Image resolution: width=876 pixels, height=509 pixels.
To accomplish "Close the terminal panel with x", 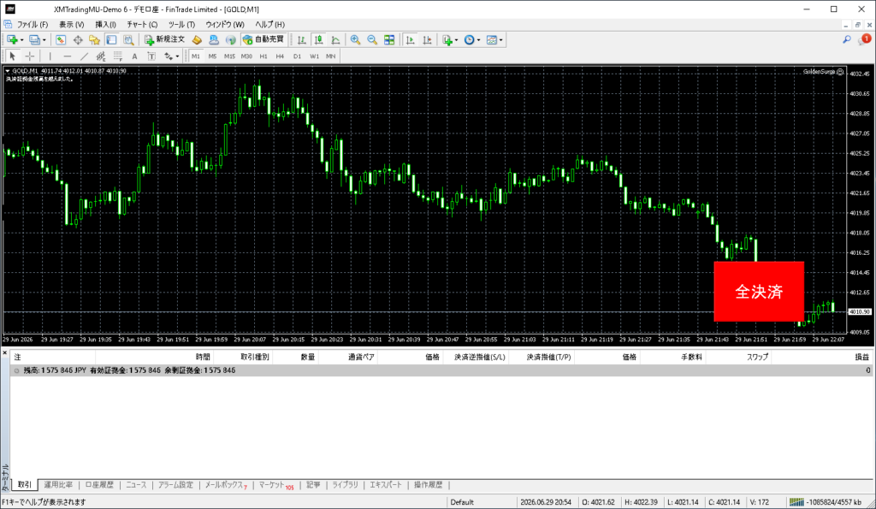I will point(5,352).
